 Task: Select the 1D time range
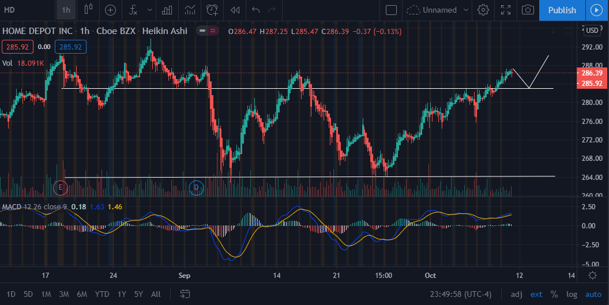click(x=11, y=294)
